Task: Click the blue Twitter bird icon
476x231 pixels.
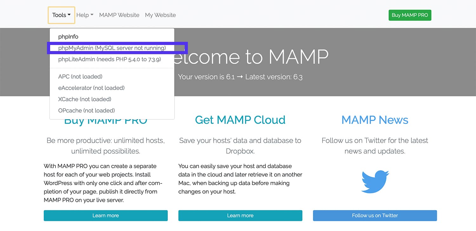Action: 375,182
